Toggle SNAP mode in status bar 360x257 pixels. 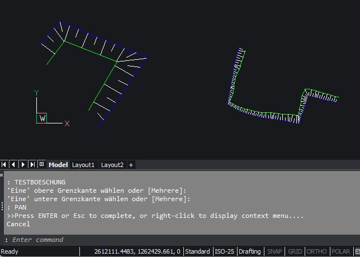click(x=274, y=251)
